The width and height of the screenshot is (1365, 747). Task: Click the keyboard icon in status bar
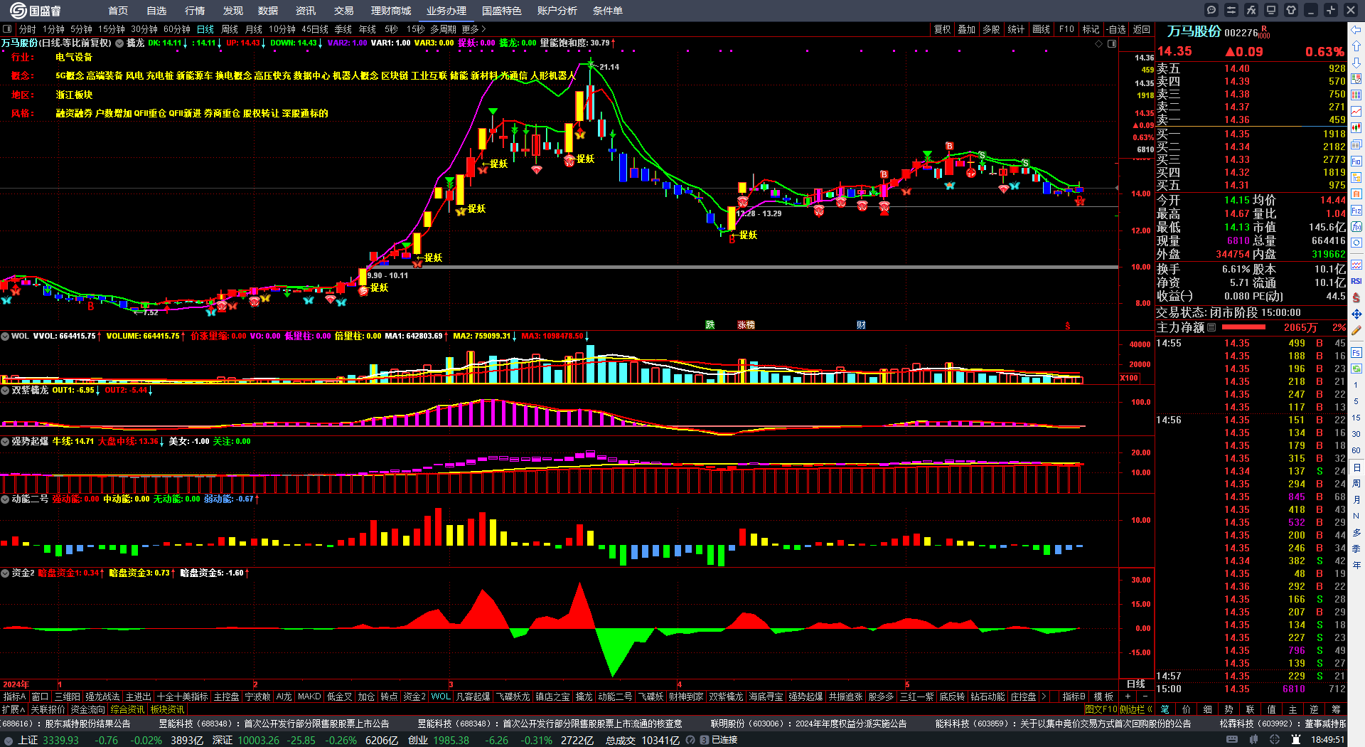click(1231, 740)
